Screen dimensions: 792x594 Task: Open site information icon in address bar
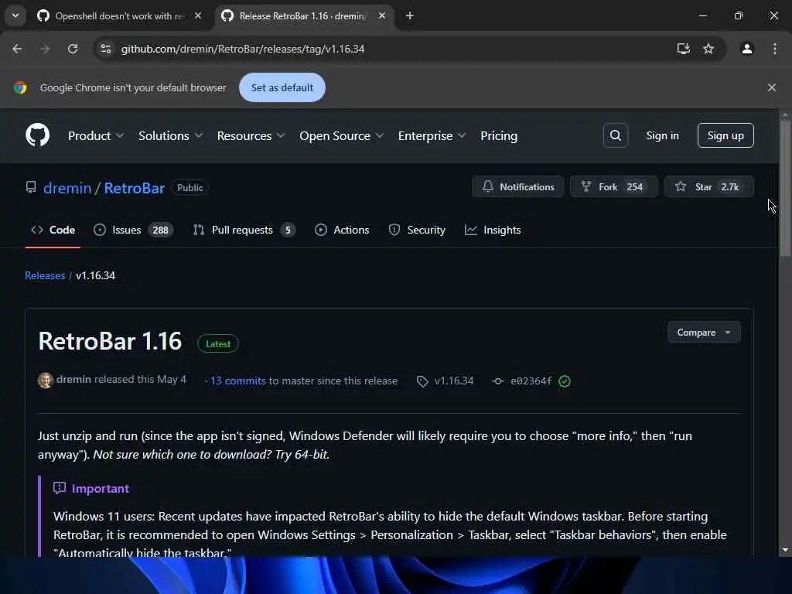[105, 49]
